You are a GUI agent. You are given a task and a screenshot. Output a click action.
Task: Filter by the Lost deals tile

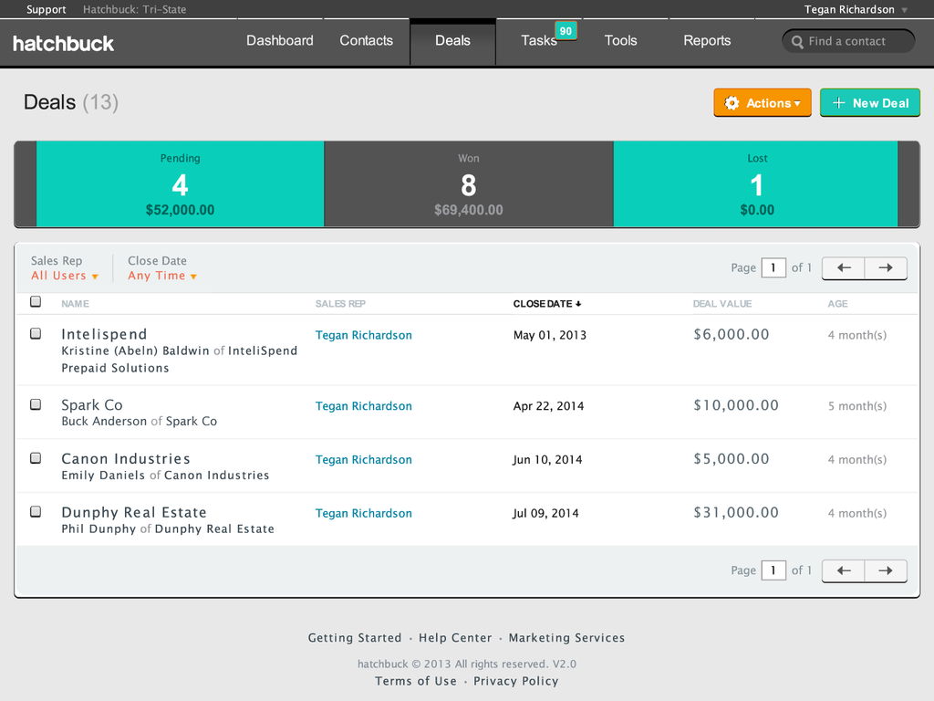[x=756, y=184]
